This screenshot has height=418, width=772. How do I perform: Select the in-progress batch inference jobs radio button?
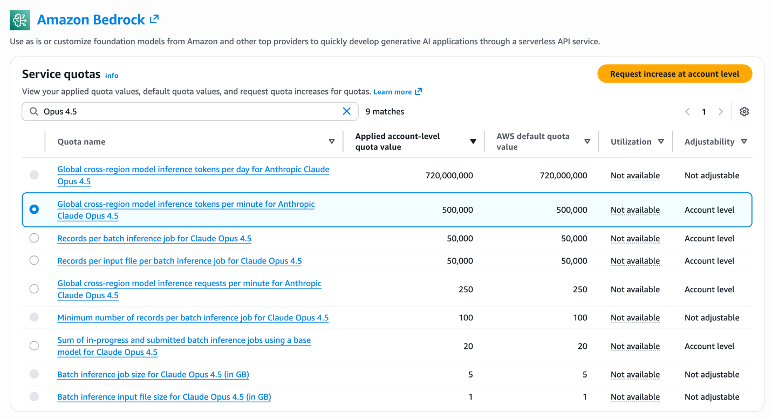(34, 346)
